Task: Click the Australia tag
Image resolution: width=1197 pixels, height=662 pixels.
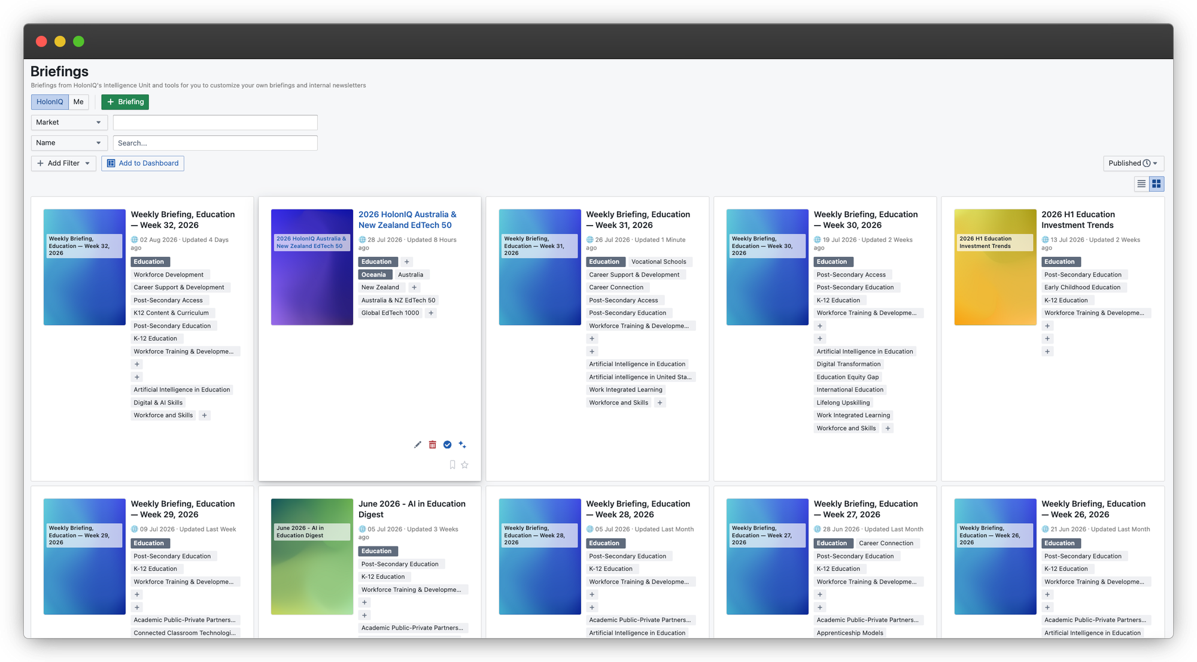Action: (411, 275)
